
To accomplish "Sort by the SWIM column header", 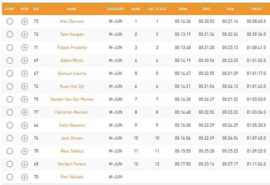I will [183, 9].
